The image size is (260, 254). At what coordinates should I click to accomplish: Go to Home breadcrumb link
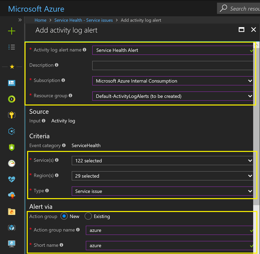coord(40,20)
